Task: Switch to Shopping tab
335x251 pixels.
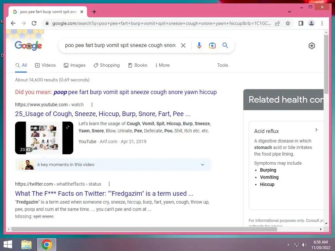Action: (x=107, y=65)
